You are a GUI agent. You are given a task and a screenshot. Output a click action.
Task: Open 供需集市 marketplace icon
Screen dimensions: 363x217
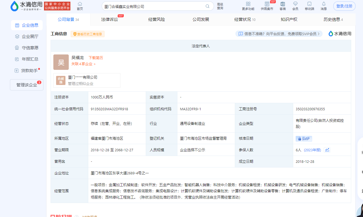pos(267,6)
